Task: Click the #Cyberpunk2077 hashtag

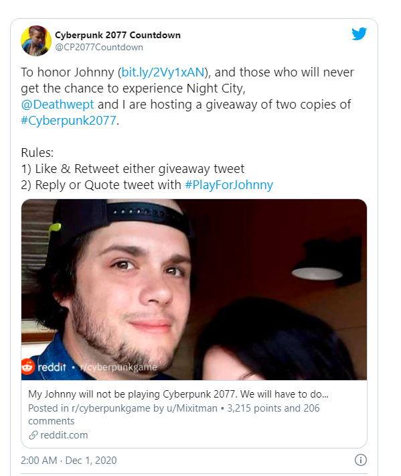Action: point(68,121)
